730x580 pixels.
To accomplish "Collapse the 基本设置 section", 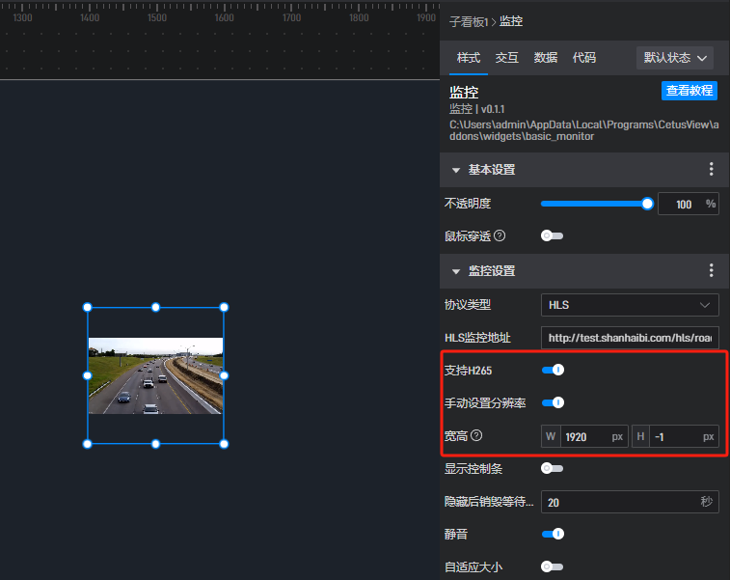I will [456, 170].
